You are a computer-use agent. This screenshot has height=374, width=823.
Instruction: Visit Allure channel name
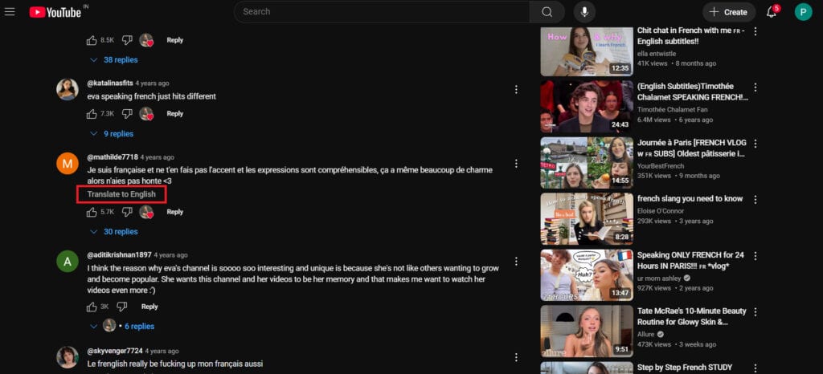point(646,334)
